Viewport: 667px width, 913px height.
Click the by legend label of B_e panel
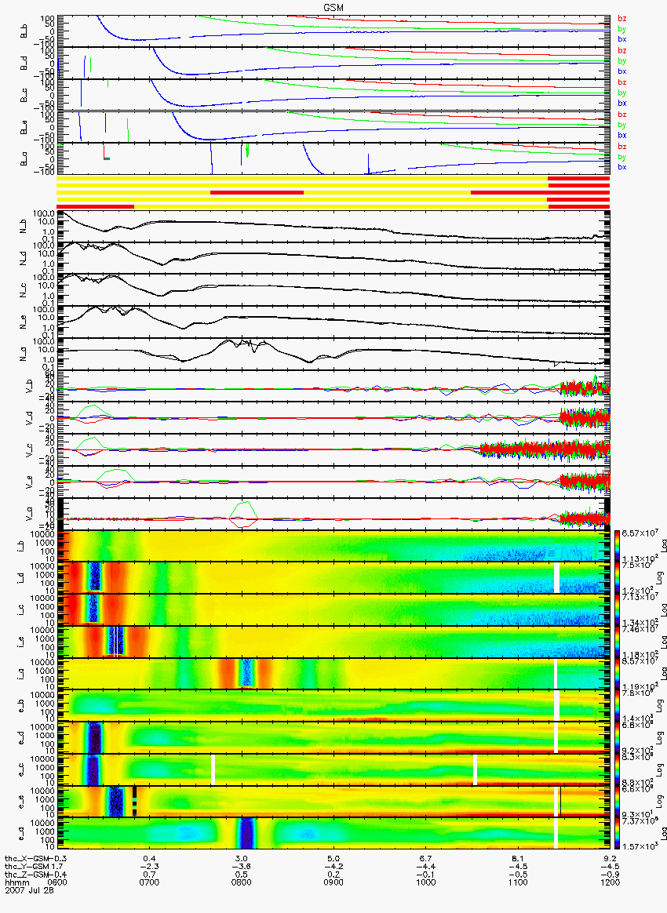(x=622, y=125)
